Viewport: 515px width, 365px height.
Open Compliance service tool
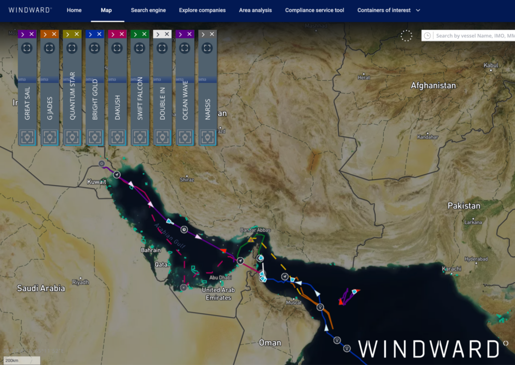coord(314,10)
